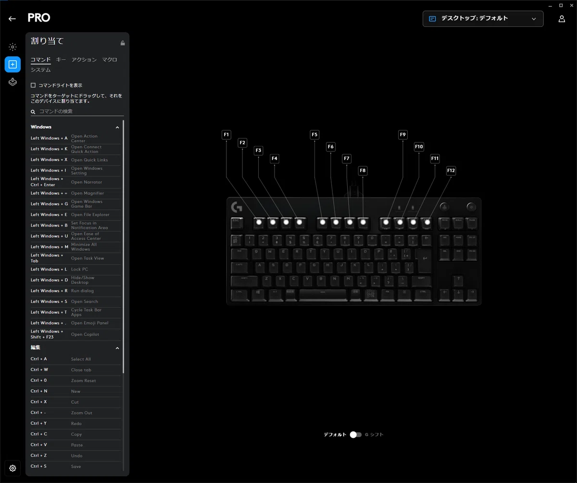577x483 pixels.
Task: Select Open Ease of Access Center command
Action: pyautogui.click(x=76, y=236)
